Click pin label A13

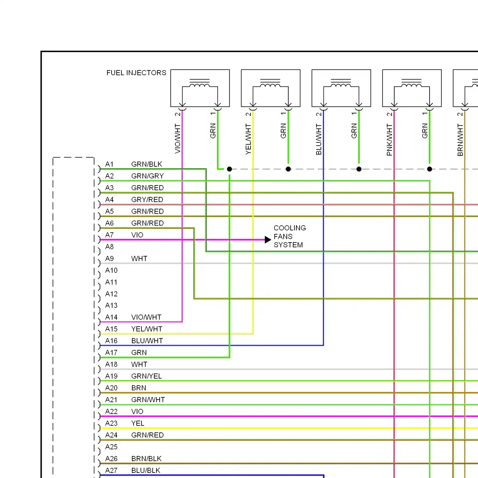(111, 306)
